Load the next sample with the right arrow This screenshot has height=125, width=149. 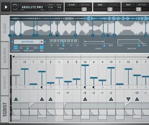coord(45,42)
